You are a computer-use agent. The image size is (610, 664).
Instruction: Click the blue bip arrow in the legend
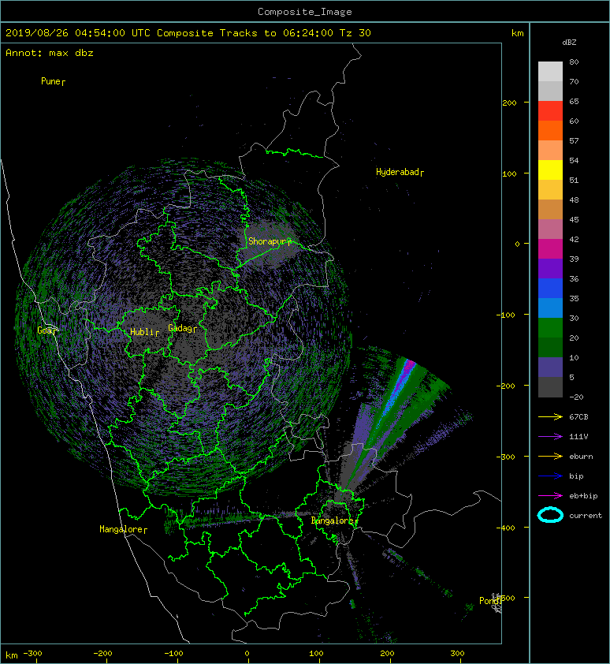tap(550, 476)
